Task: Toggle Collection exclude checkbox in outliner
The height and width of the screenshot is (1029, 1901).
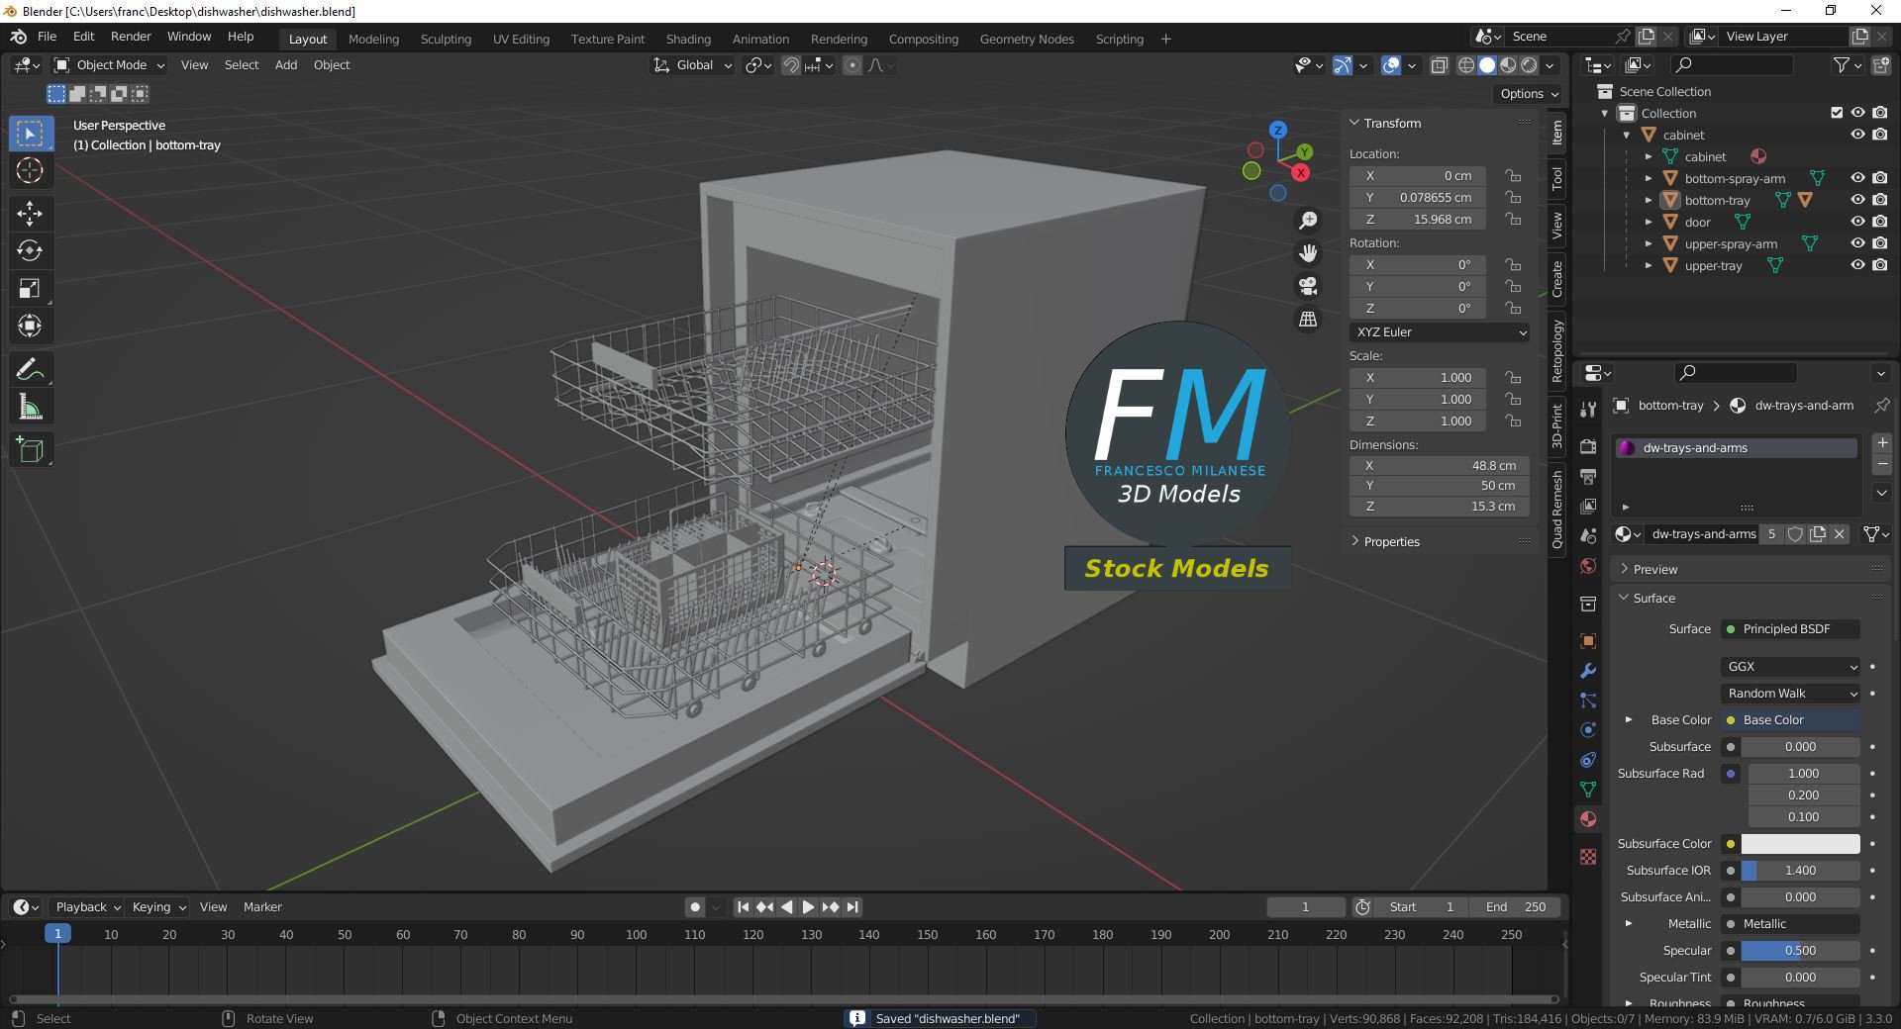Action: click(x=1837, y=113)
